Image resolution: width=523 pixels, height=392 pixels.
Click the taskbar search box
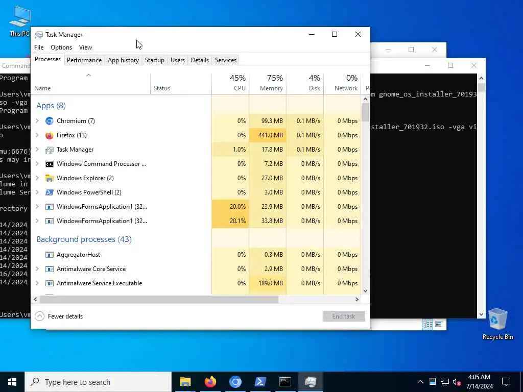tap(98, 382)
